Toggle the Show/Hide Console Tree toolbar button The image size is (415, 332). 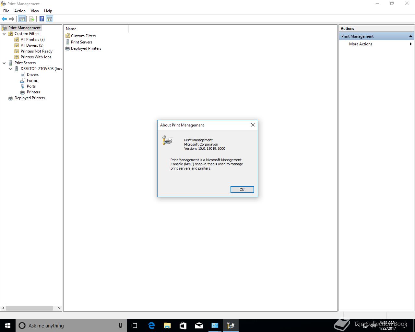click(22, 19)
